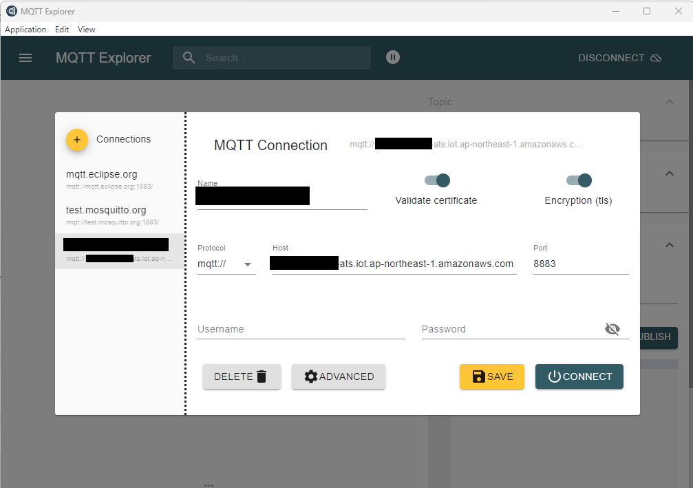Open the hamburger menu
Viewport: 693px width, 488px height.
(25, 58)
